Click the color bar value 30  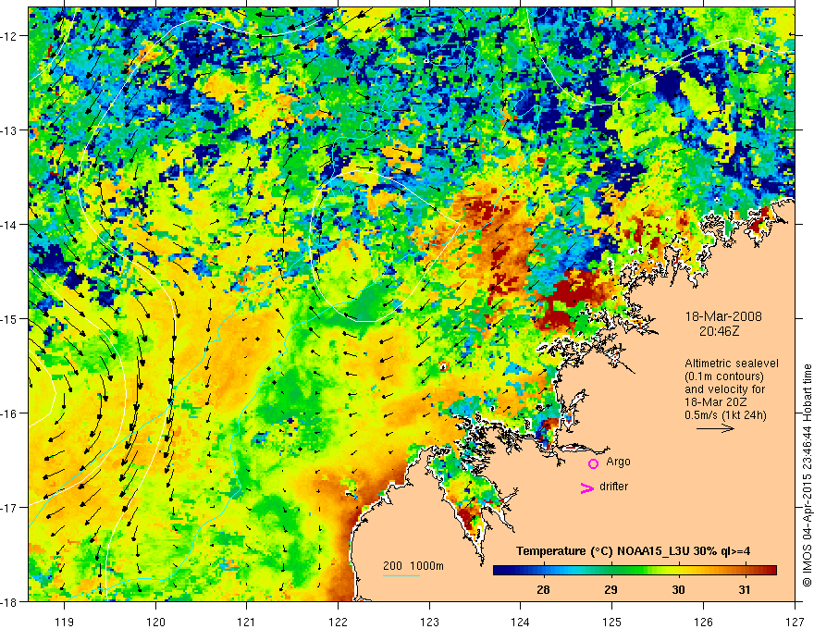[678, 590]
